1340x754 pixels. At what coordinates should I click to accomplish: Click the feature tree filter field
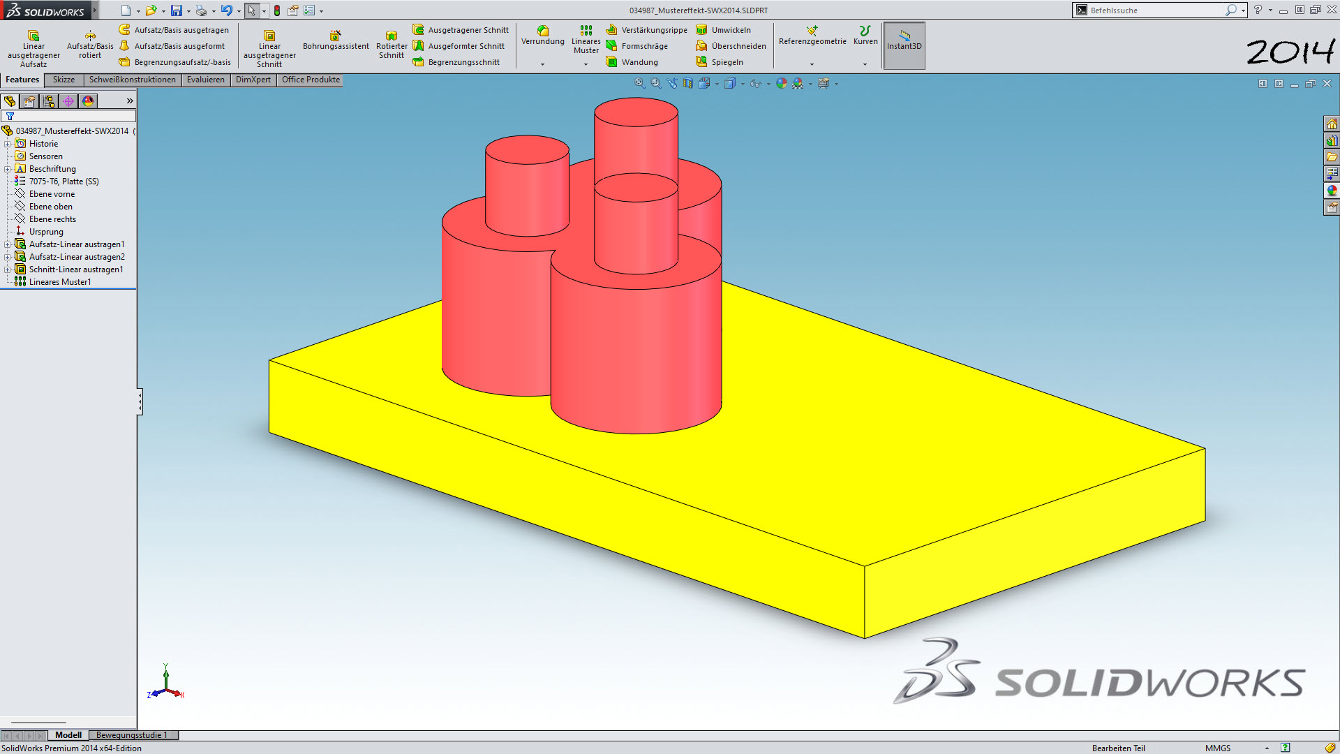pos(68,116)
